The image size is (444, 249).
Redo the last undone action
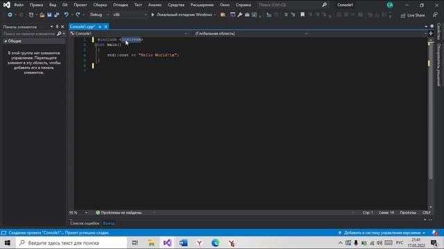pyautogui.click(x=78, y=15)
